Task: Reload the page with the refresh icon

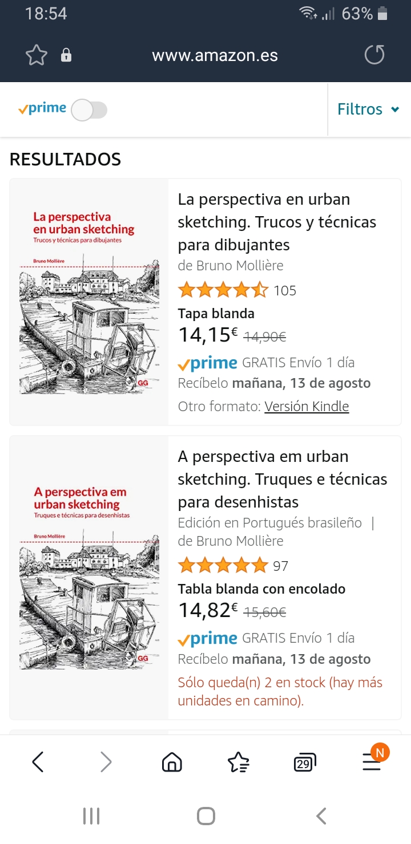Action: point(374,55)
